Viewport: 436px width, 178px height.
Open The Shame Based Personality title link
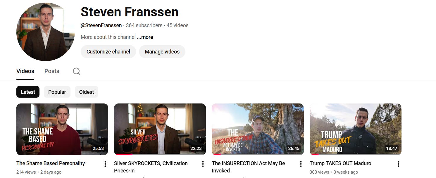click(x=51, y=163)
